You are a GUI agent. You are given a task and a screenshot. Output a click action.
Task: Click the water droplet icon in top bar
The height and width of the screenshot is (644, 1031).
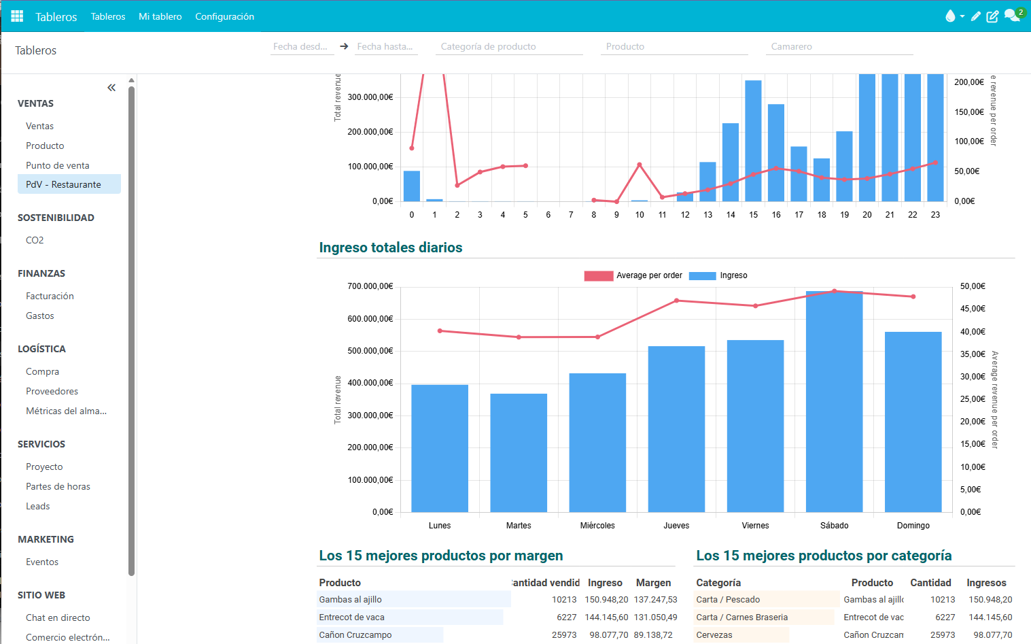(x=950, y=16)
